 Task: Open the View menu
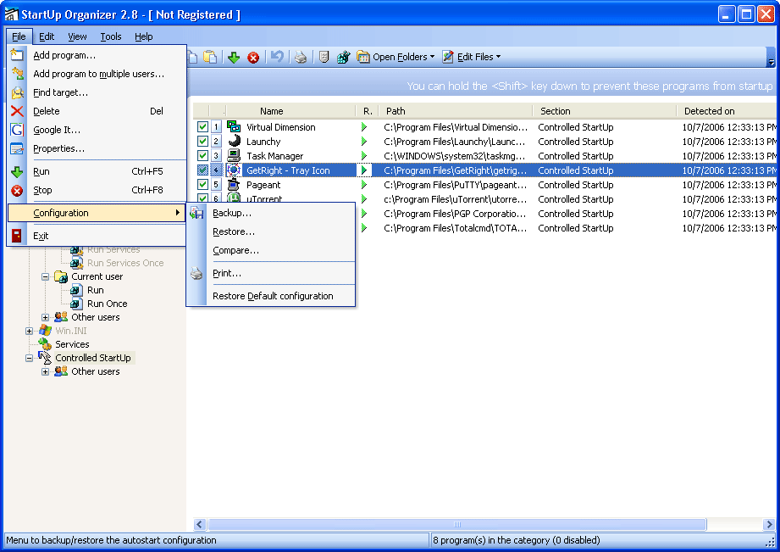coord(77,36)
